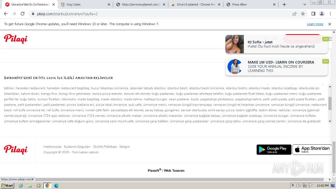The width and height of the screenshot is (336, 189).
Task: Dismiss the Chrome update notification bar
Action: pyautogui.click(x=330, y=24)
